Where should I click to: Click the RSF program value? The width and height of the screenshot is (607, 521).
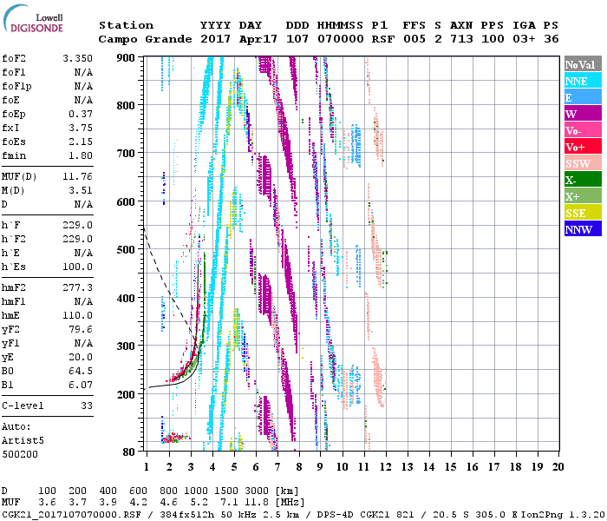click(x=383, y=39)
